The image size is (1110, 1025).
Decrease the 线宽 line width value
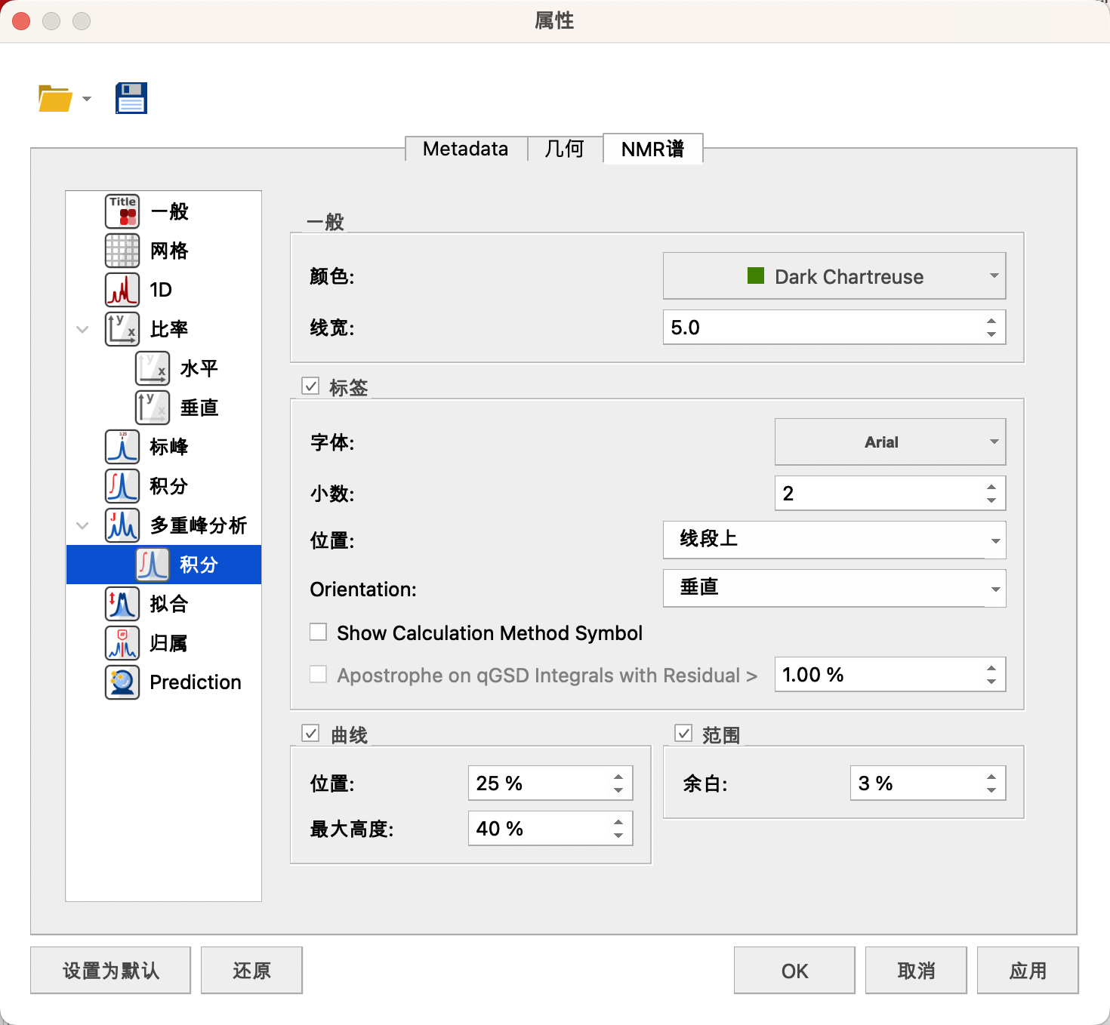tap(991, 334)
